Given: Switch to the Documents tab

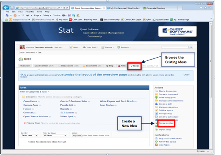Looking at the screenshot, I should pyautogui.click(x=92, y=66).
